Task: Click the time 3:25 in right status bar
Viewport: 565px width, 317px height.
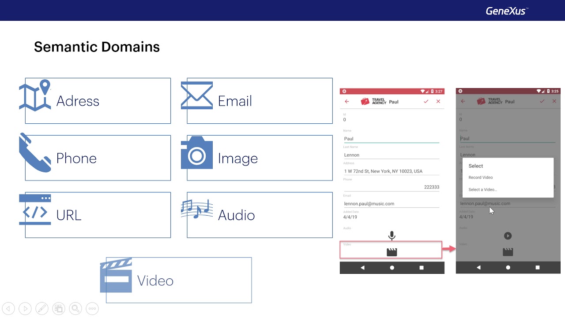Action: (x=555, y=91)
